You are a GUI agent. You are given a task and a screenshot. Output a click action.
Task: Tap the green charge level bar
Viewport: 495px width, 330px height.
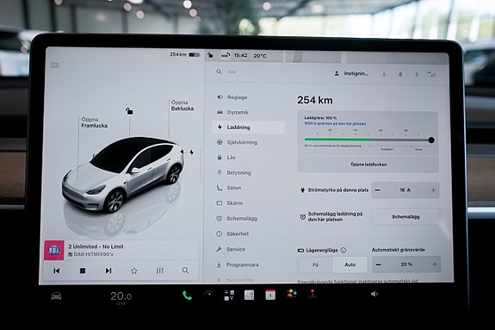click(x=337, y=139)
